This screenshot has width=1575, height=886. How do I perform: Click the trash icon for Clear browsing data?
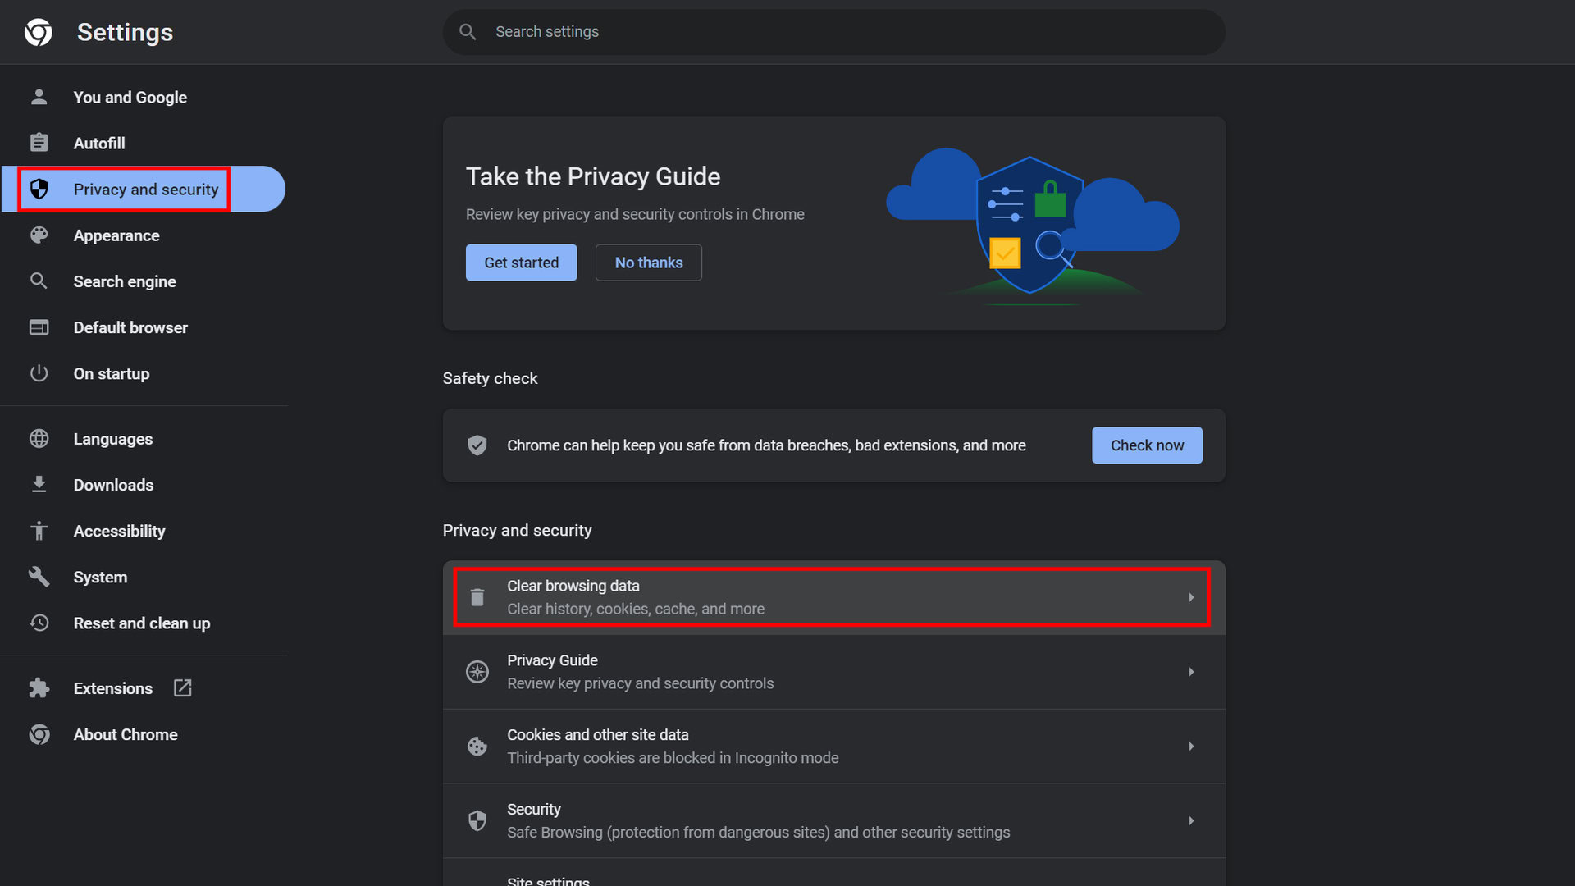tap(477, 597)
